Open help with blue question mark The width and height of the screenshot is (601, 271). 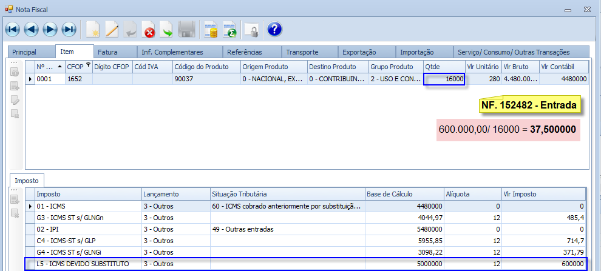pos(275,29)
